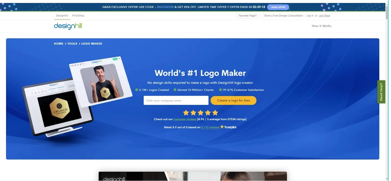391x181 pixels.
Task: Click the first gold rating star
Action: click(186, 113)
